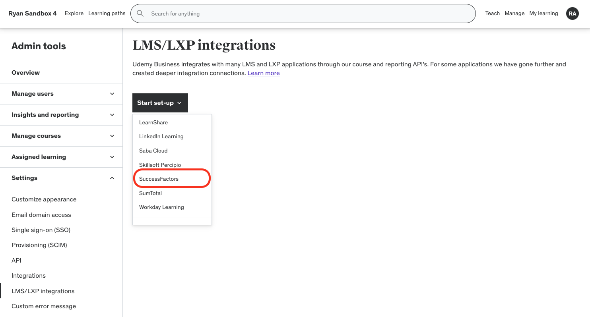
Task: Go to My learning
Action: pos(543,14)
